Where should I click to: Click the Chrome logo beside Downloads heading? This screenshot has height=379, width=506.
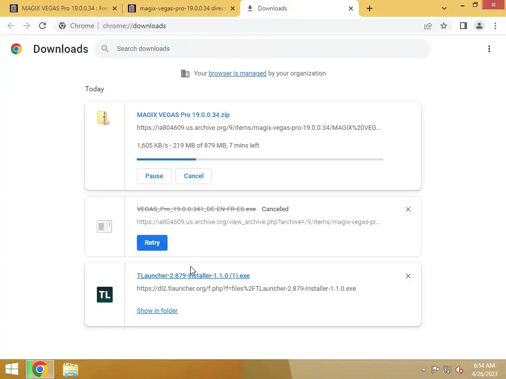point(16,49)
